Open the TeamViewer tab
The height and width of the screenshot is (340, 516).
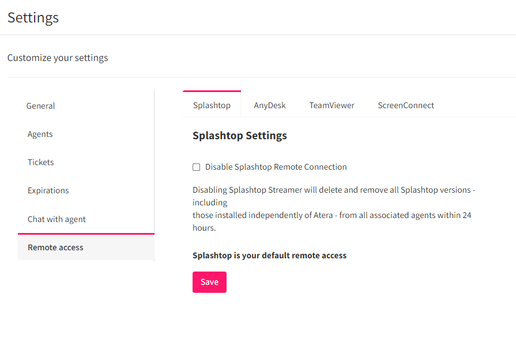pyautogui.click(x=332, y=105)
